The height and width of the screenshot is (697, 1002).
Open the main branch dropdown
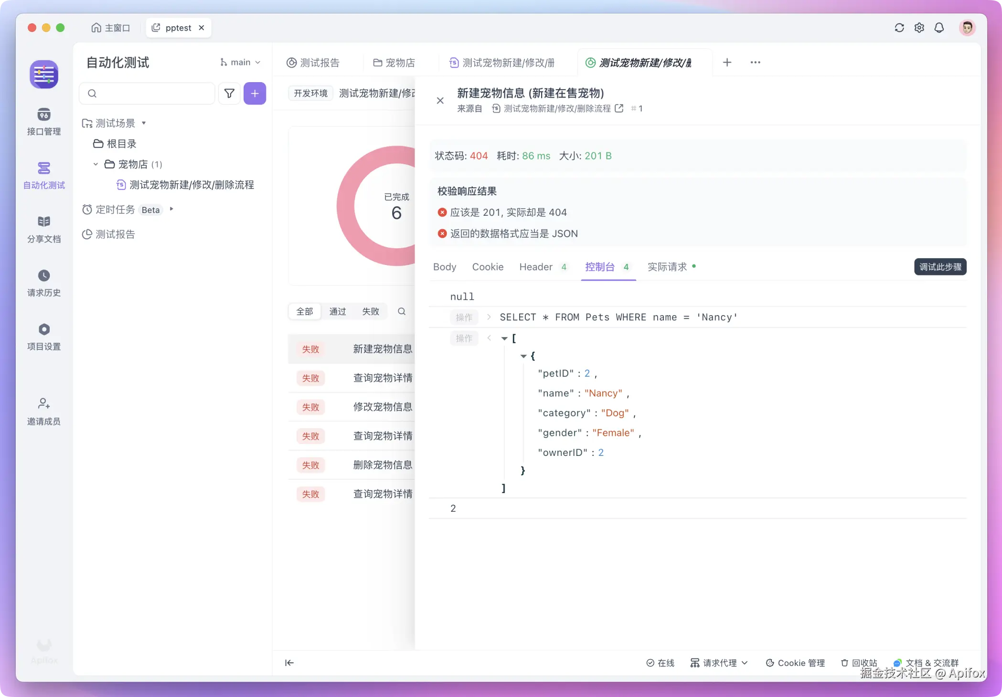coord(240,63)
